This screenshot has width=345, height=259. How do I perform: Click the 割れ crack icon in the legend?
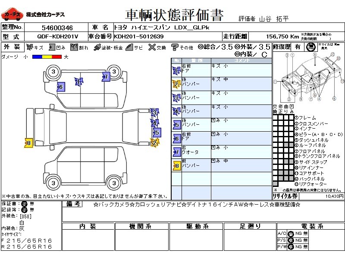coord(74,47)
